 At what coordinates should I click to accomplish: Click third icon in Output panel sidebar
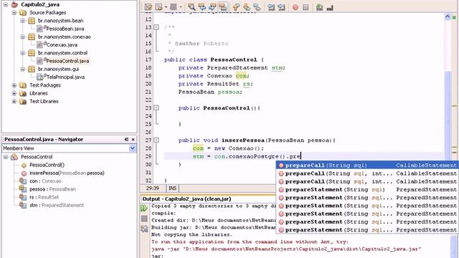pyautogui.click(x=144, y=229)
